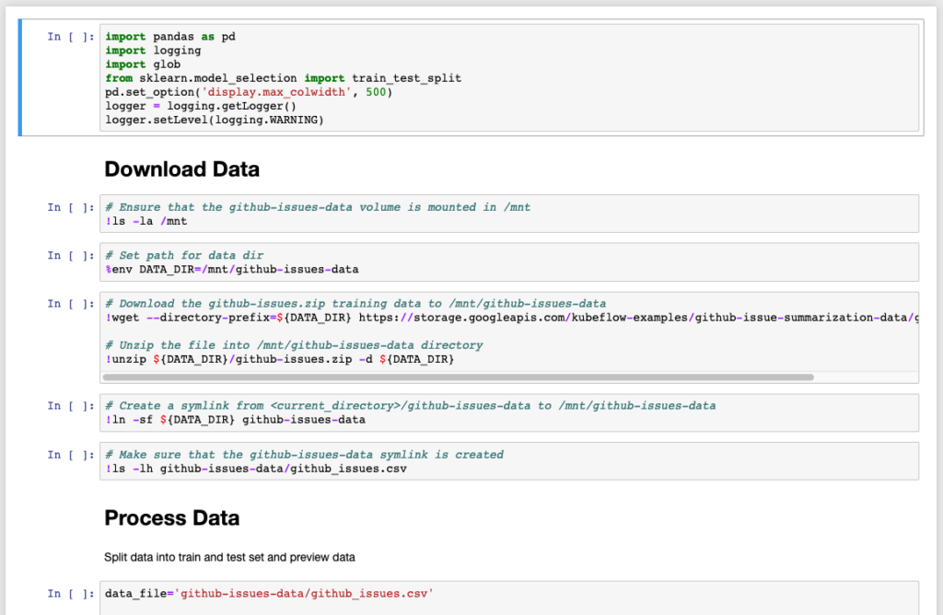Select the 'Download Data' heading
This screenshot has width=943, height=615.
(181, 169)
